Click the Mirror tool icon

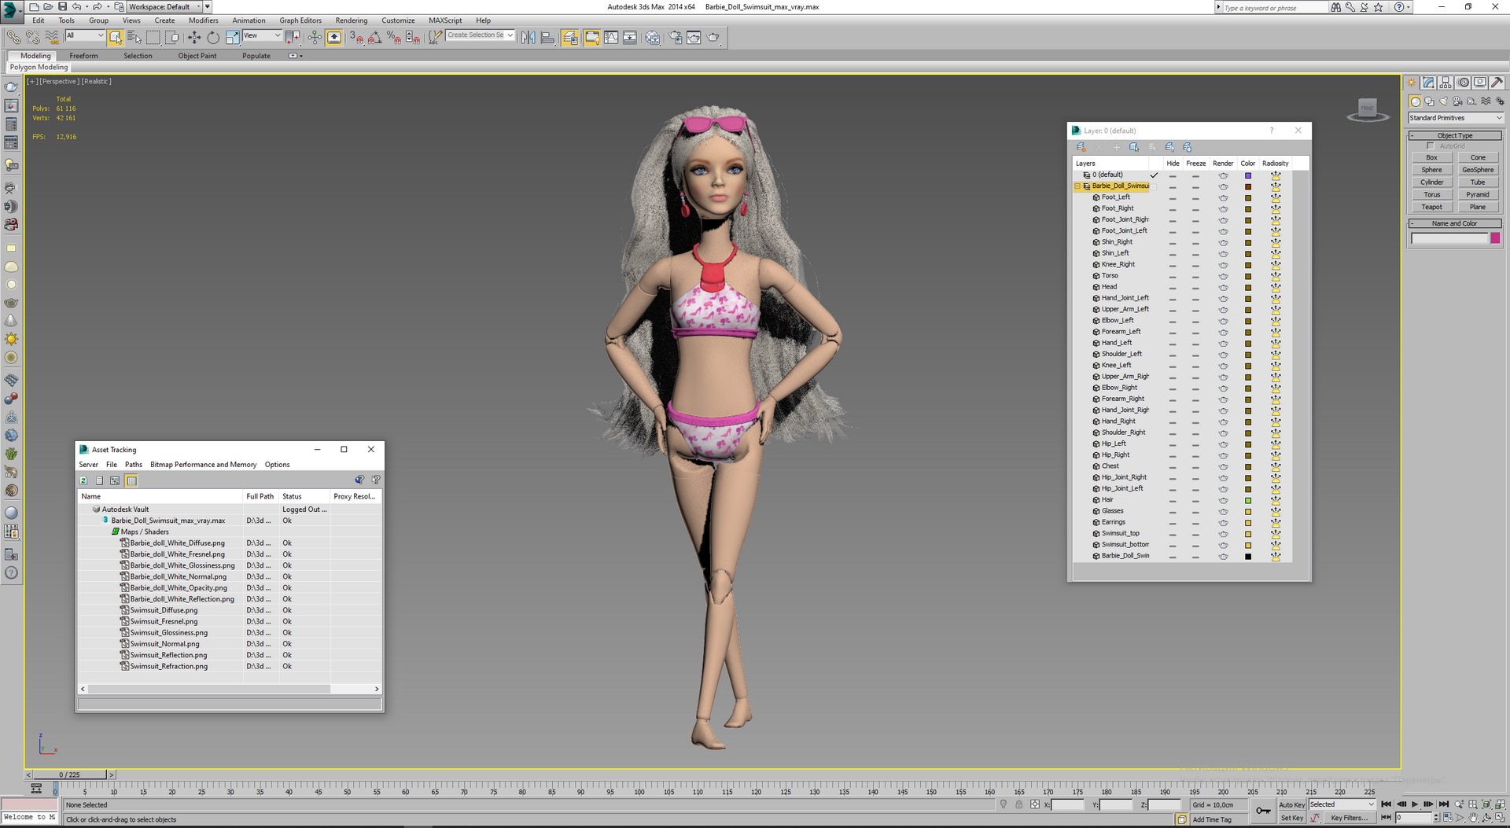coord(528,37)
